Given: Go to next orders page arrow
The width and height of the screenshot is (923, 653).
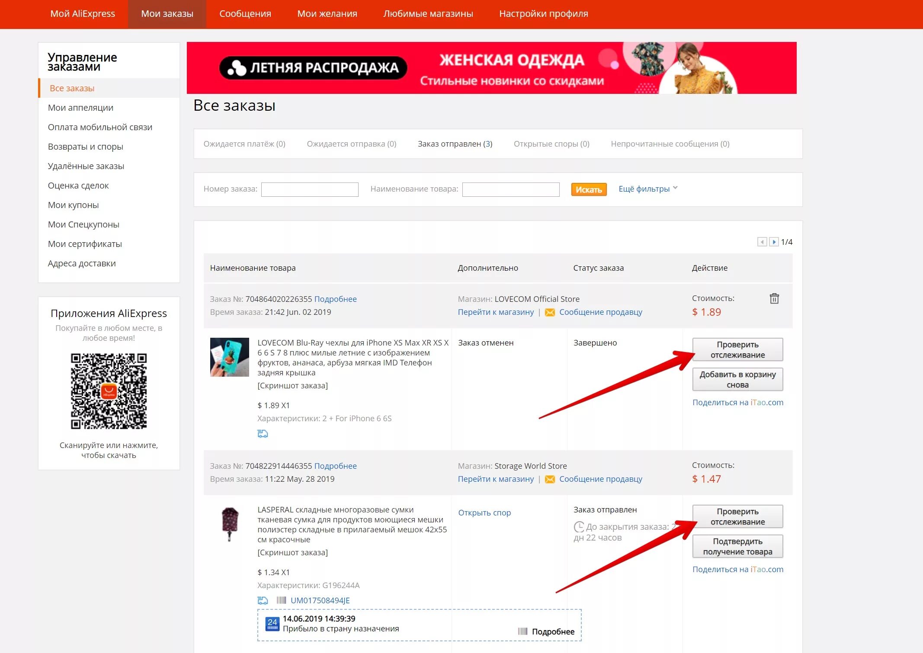Looking at the screenshot, I should (774, 242).
